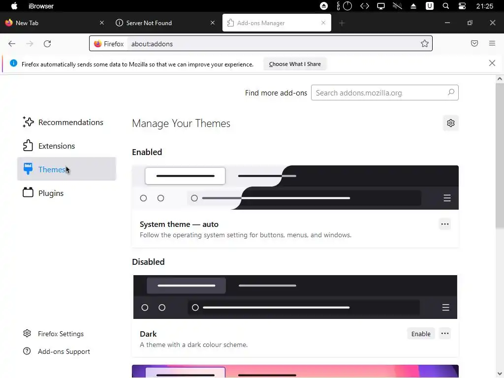Select the Themes category
This screenshot has height=378, width=504.
click(x=66, y=169)
